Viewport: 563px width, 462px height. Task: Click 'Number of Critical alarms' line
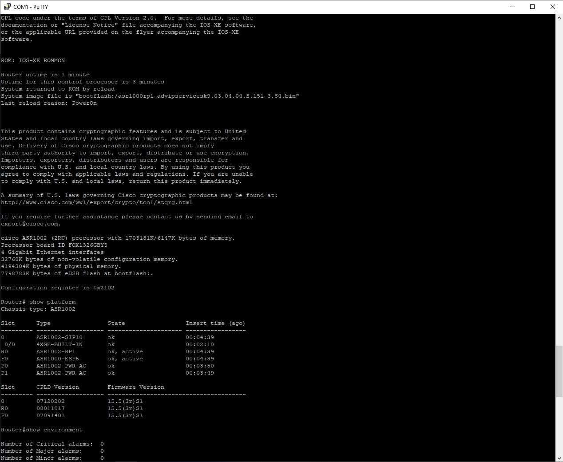tap(52, 444)
